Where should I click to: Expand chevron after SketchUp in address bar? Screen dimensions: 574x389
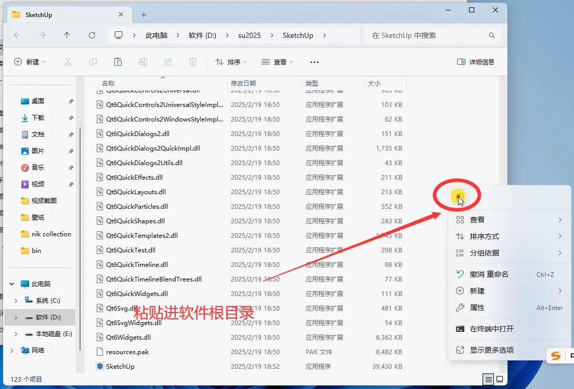[x=324, y=35]
